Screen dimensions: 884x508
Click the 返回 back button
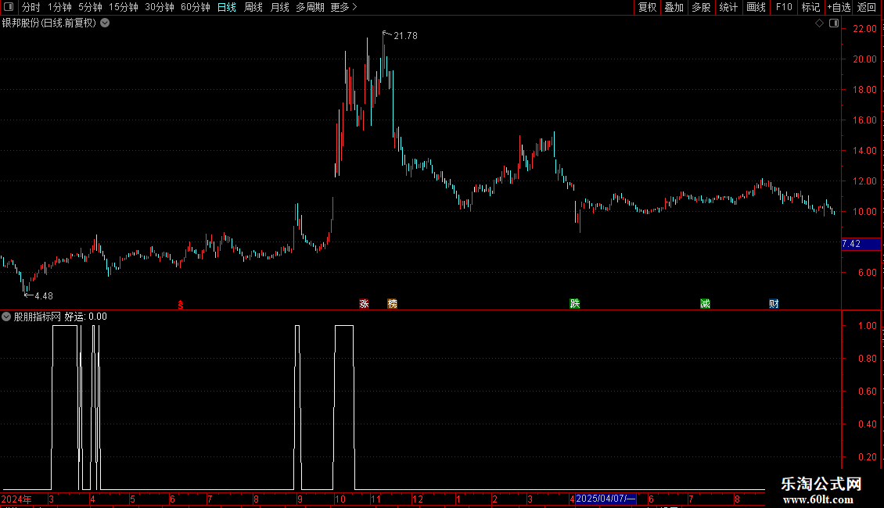pos(867,7)
